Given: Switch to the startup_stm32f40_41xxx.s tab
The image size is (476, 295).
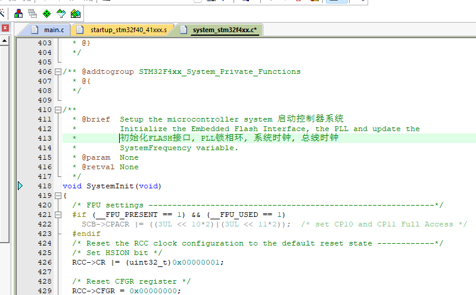Looking at the screenshot, I should click(123, 30).
